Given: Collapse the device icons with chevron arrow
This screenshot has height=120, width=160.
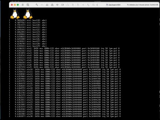Looking at the screenshot, I should [x=97, y=5].
